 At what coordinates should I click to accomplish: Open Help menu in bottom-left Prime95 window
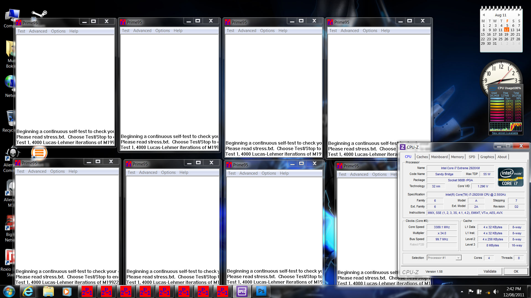[73, 171]
